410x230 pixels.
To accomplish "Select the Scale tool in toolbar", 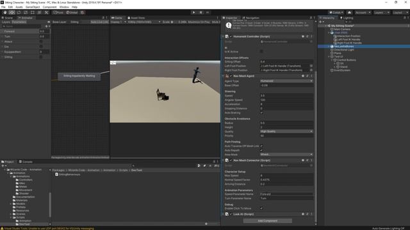I will click(26, 13).
